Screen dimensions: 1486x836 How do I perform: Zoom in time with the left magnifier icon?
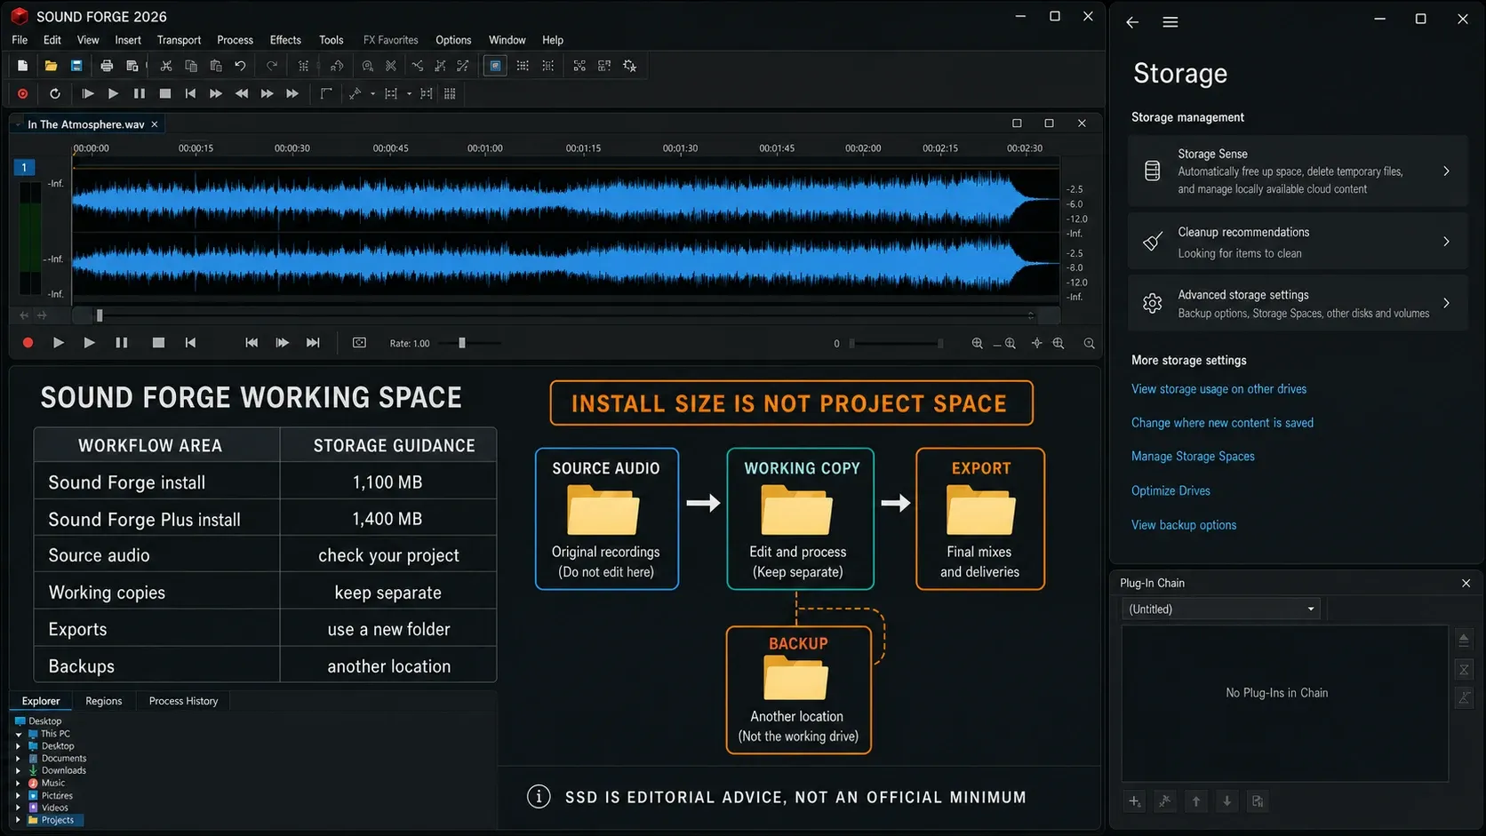click(x=977, y=343)
